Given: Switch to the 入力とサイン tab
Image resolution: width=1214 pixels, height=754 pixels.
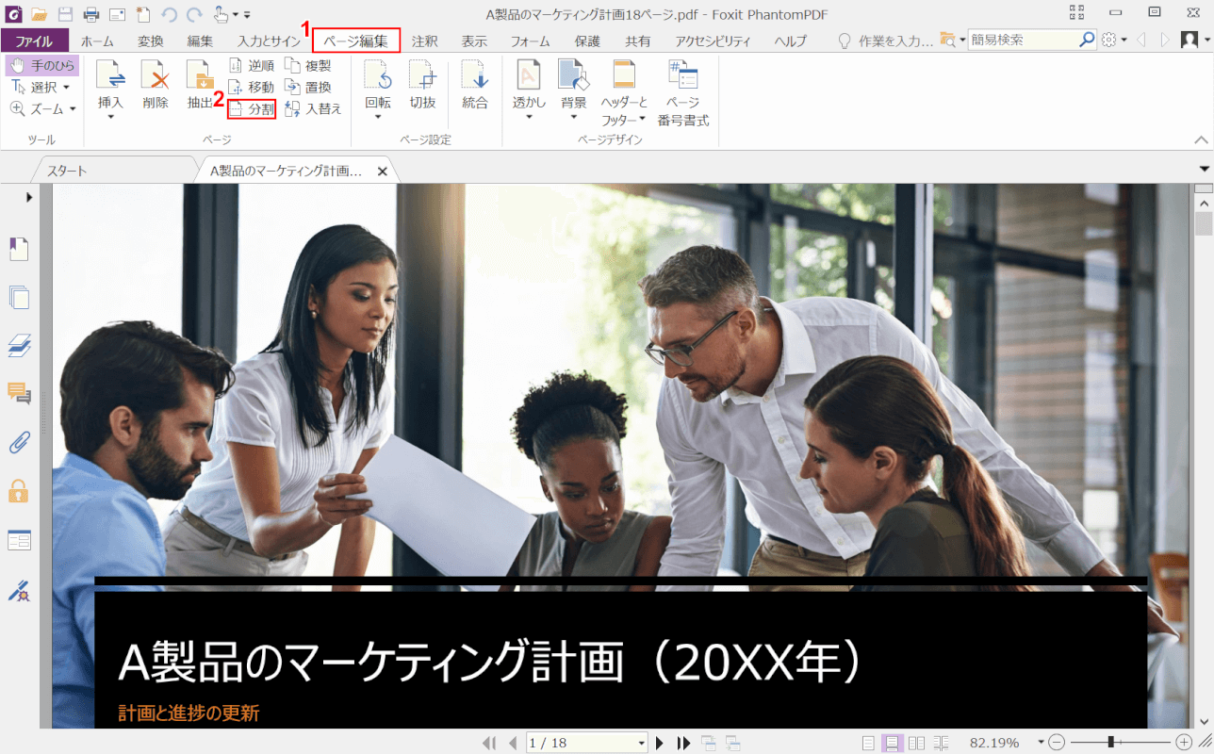Looking at the screenshot, I should click(x=269, y=41).
